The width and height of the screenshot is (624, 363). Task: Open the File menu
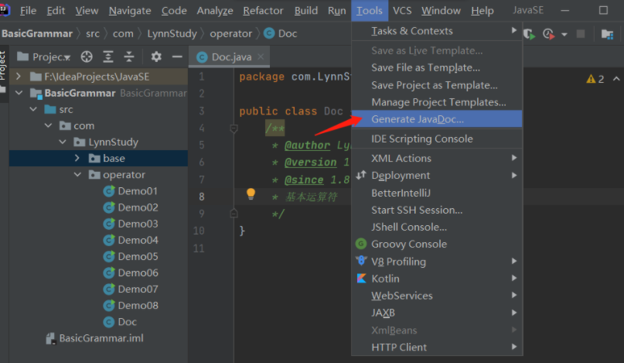[x=28, y=10]
